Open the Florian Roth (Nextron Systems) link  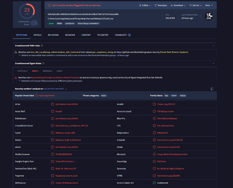[x=174, y=52]
